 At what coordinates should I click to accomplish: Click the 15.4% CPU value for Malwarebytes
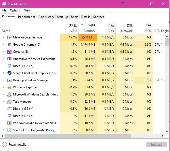pos(73,37)
